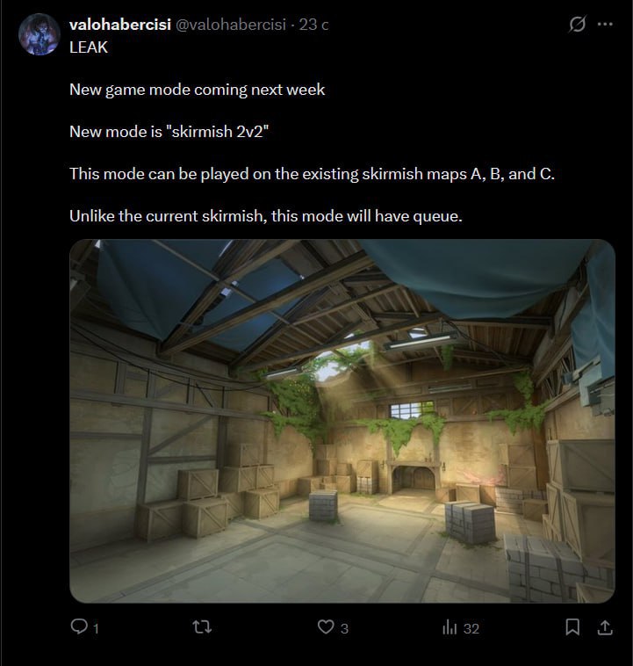This screenshot has width=633, height=666.
Task: Bookmark the post with the bookmark icon
Action: point(572,627)
